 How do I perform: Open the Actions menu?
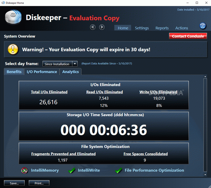[181, 28]
